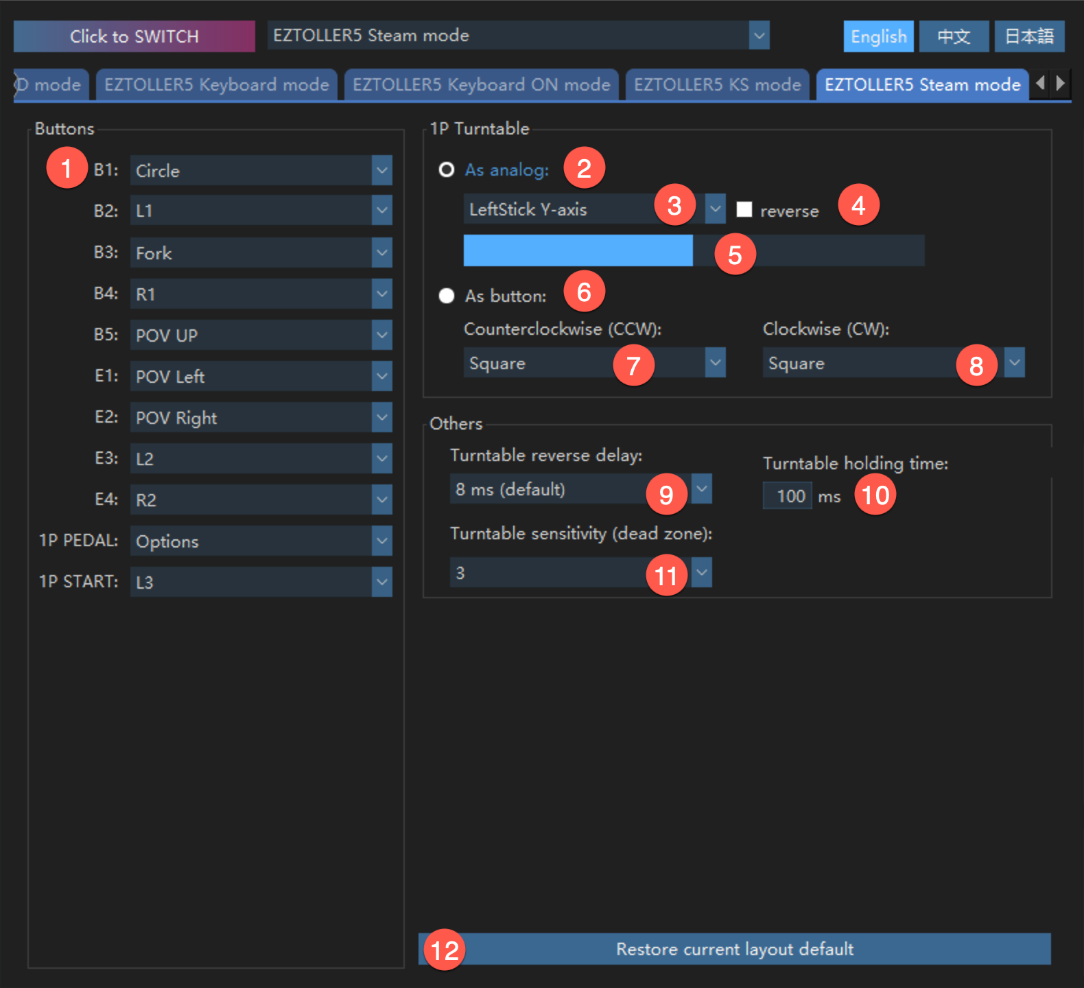Expand the Counterclockwise (CCW) Square dropdown
The image size is (1084, 988).
coord(594,362)
